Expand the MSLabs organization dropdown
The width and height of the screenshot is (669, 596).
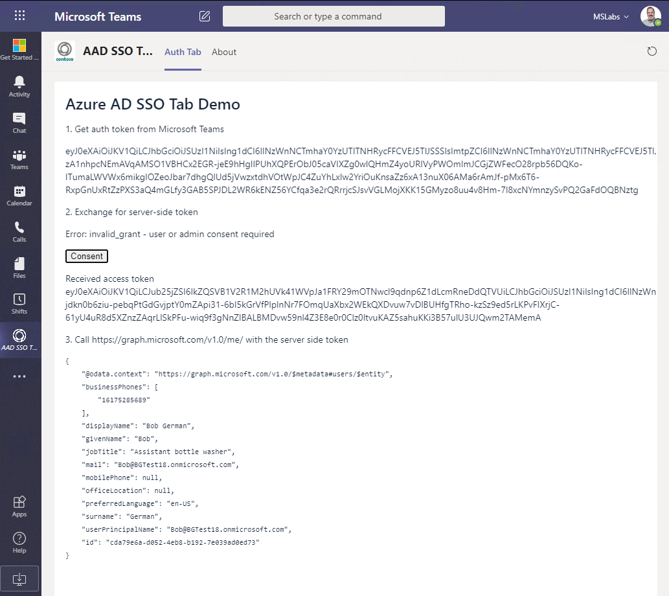tap(611, 17)
